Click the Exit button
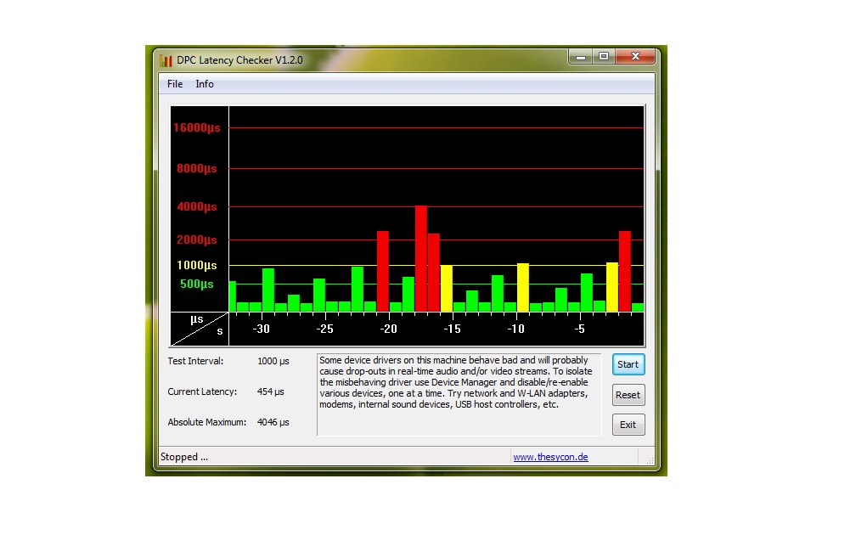The image size is (856, 535). click(x=628, y=425)
